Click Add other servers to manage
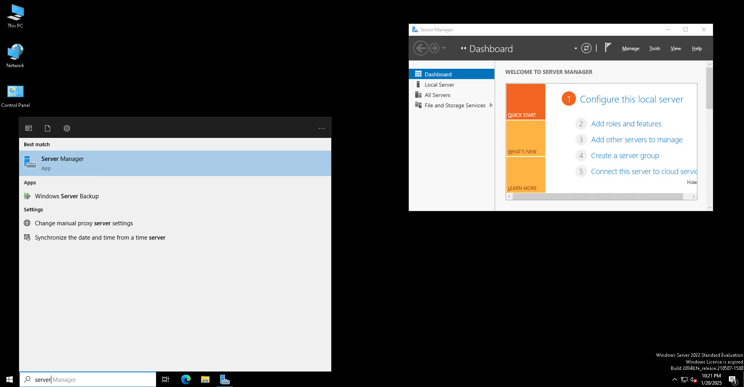744x387 pixels. tap(637, 140)
